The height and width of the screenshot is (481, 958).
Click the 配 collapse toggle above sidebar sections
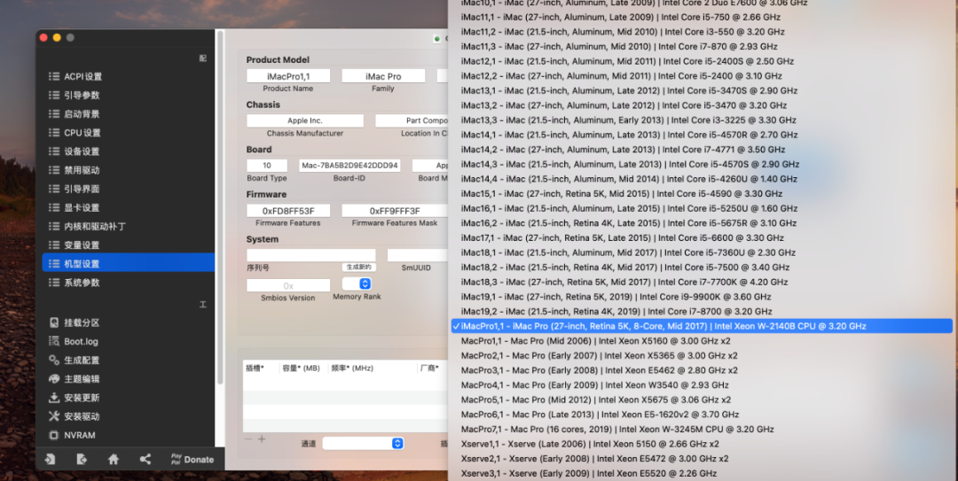coord(203,58)
